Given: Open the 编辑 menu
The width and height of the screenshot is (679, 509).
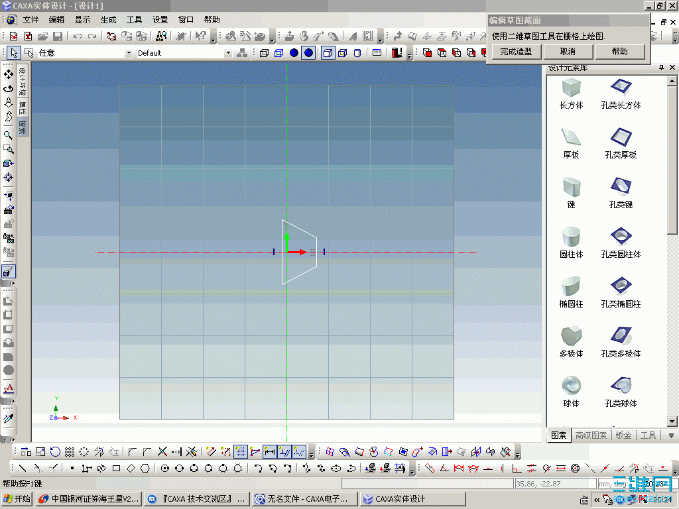Looking at the screenshot, I should click(x=56, y=19).
